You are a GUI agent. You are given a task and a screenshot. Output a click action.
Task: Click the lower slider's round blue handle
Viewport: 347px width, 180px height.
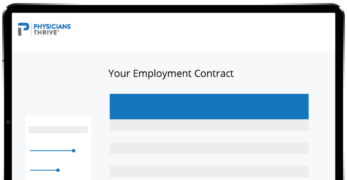click(x=58, y=170)
